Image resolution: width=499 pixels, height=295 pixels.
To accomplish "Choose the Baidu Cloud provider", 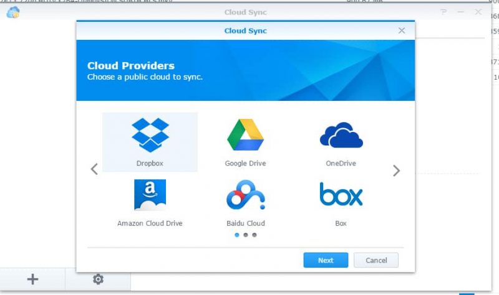I will click(245, 202).
